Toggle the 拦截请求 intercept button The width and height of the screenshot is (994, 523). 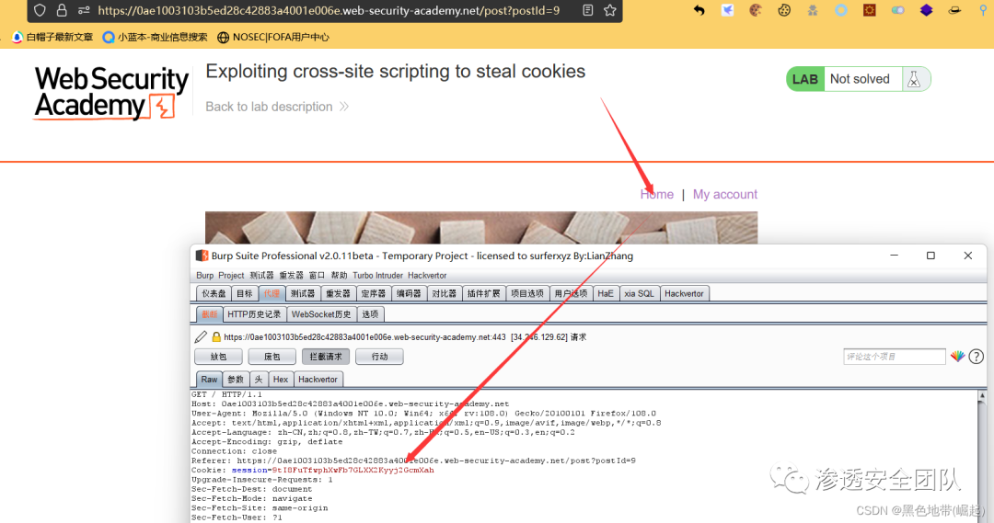pyautogui.click(x=326, y=357)
